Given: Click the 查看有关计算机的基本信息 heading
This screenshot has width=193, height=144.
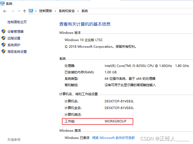Looking at the screenshot, I should point(85,24).
